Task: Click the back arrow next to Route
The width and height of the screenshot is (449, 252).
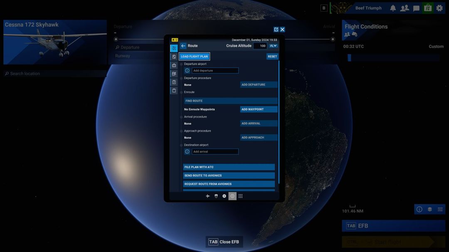Action: (x=183, y=46)
